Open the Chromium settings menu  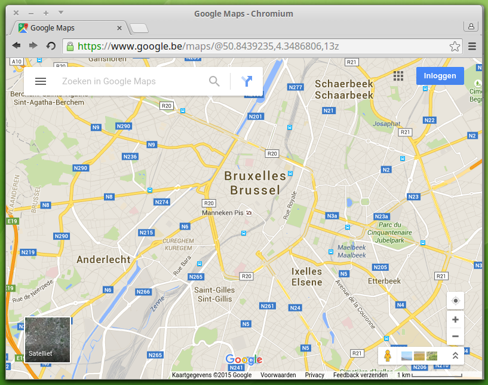(472, 46)
